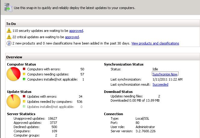
Task: Click the Synchronization Status heading
Action: [124, 64]
